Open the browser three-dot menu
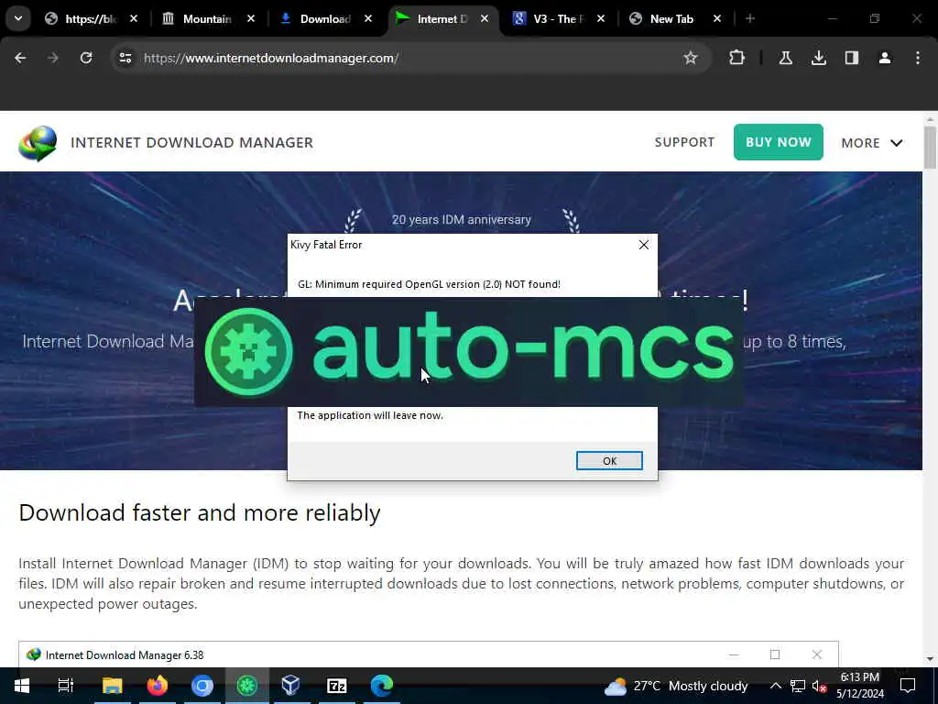938x704 pixels. (x=918, y=58)
